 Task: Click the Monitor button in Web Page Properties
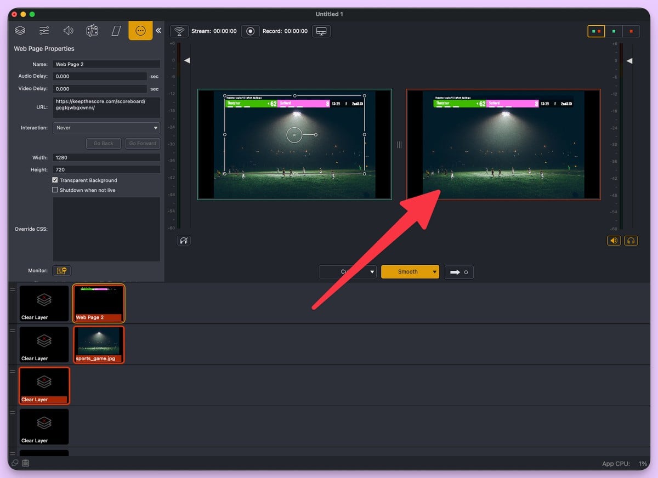(x=61, y=270)
